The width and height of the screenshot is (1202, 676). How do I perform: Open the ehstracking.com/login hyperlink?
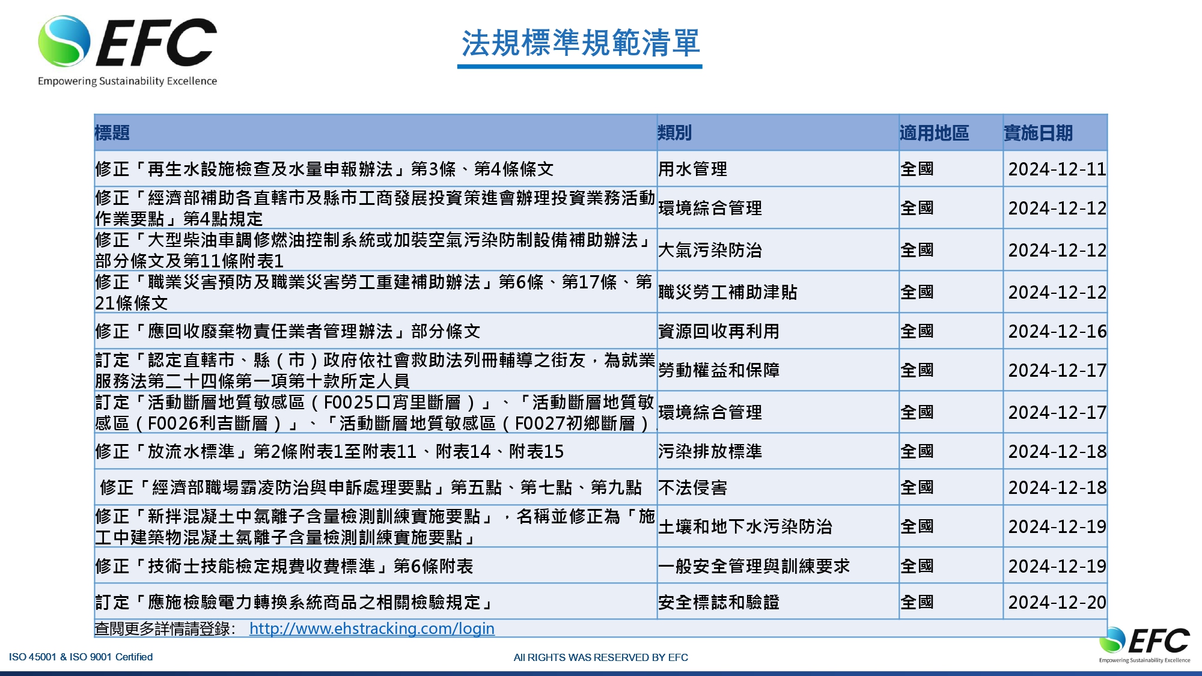pyautogui.click(x=371, y=629)
